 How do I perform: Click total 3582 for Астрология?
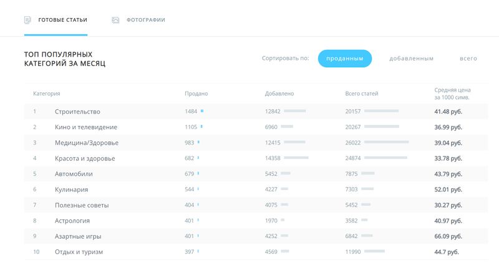point(351,220)
